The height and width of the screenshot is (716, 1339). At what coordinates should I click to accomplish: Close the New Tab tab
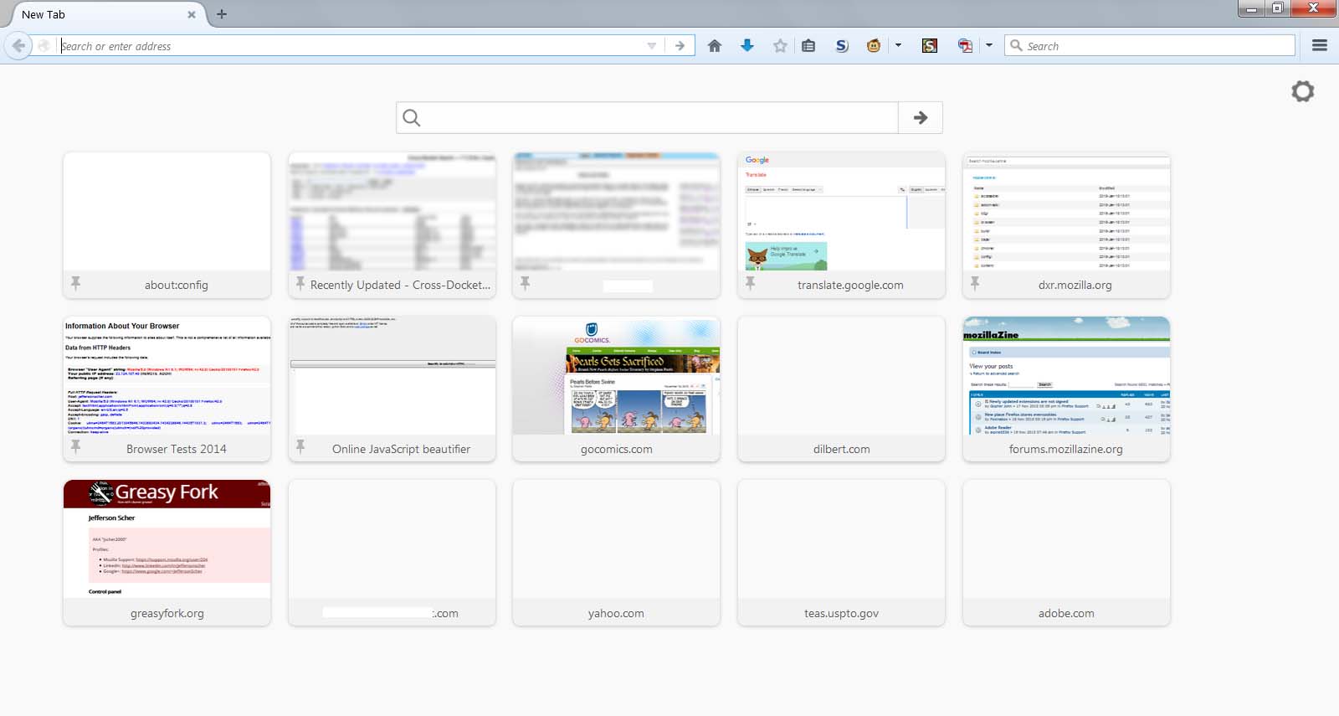pos(192,14)
